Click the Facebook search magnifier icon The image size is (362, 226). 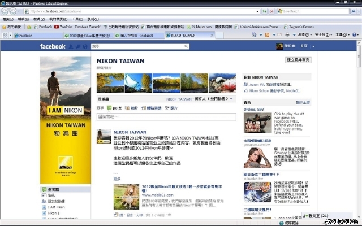click(186, 46)
